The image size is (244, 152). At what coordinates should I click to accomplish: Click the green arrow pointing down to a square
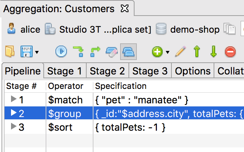(78, 52)
